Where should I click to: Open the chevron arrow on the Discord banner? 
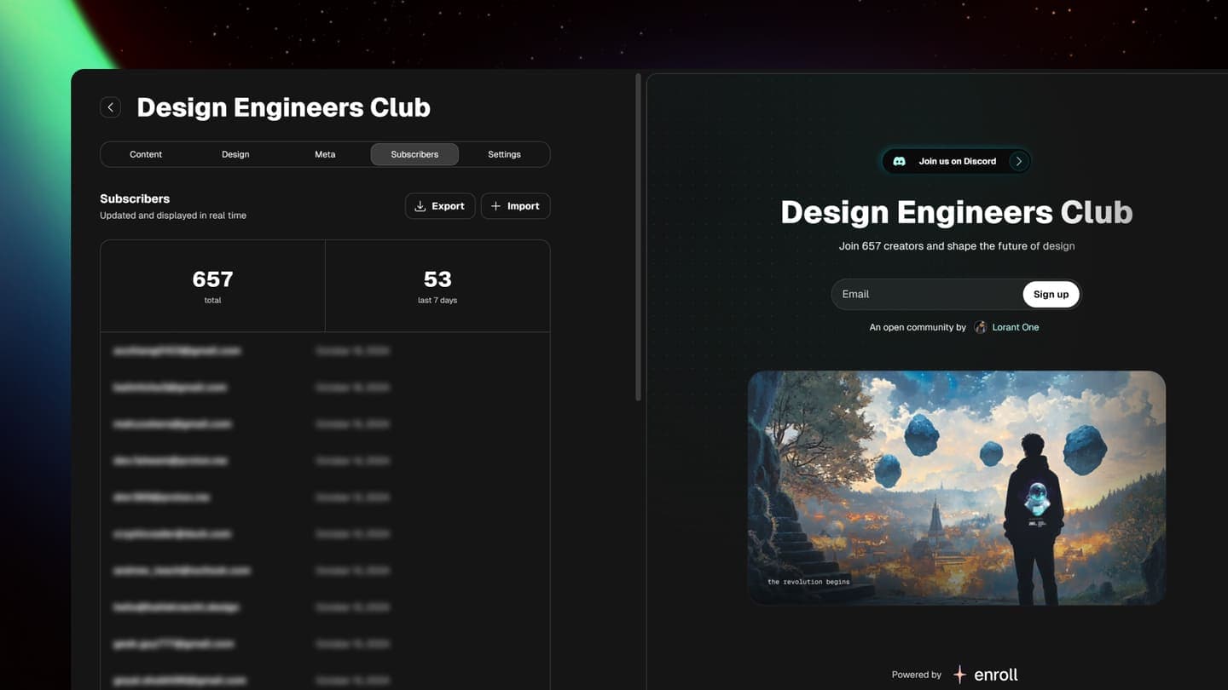pos(1018,161)
